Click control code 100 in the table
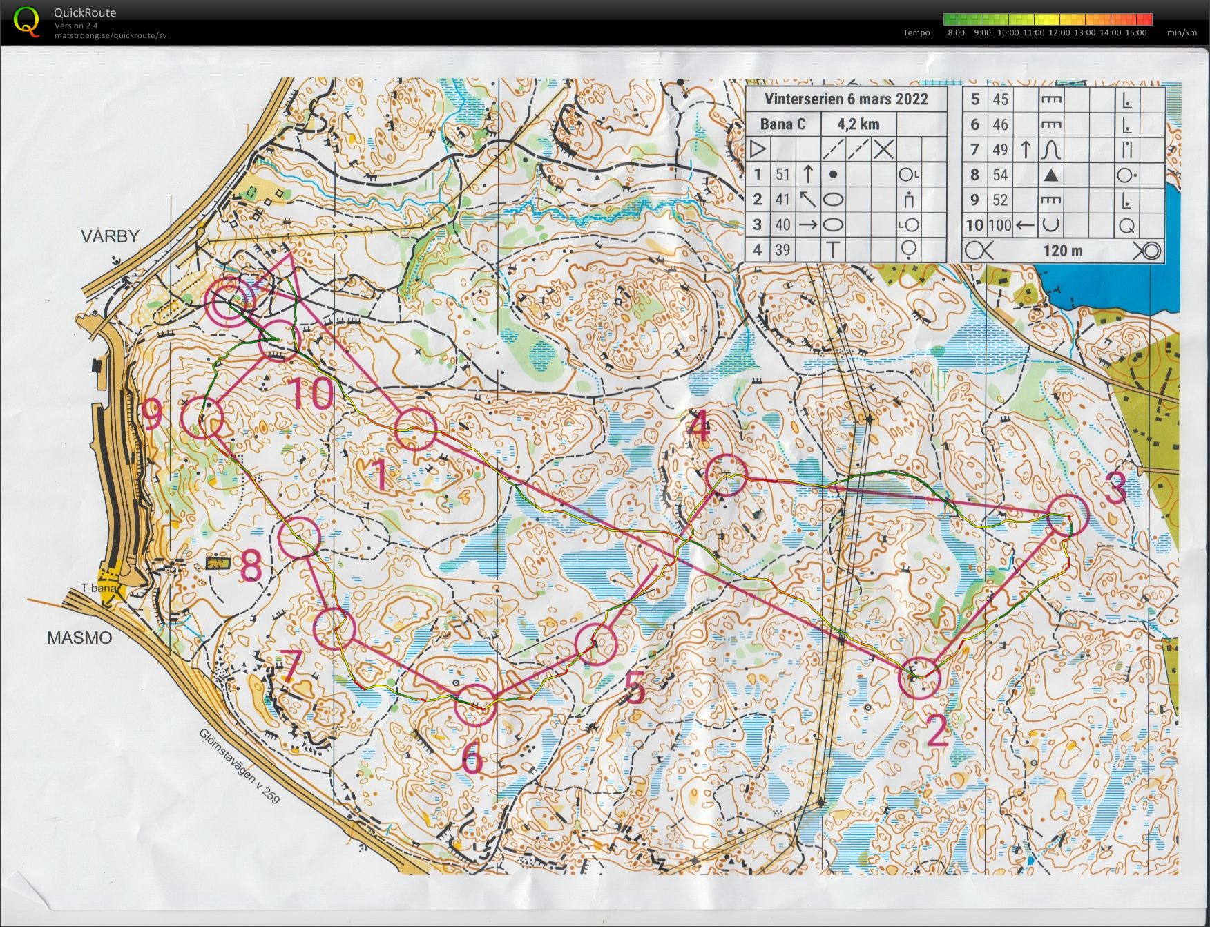Viewport: 1210px width, 927px height. pos(999,224)
